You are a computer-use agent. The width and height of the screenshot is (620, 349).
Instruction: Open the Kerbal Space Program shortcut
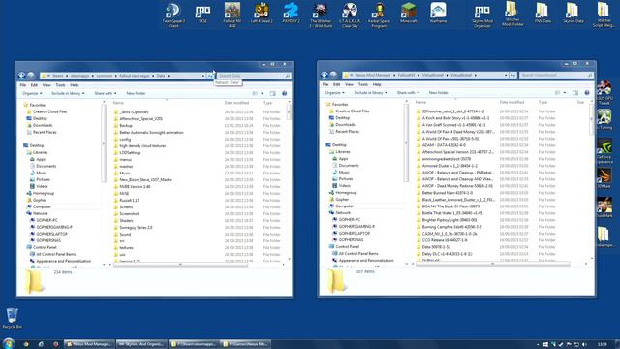click(x=379, y=16)
